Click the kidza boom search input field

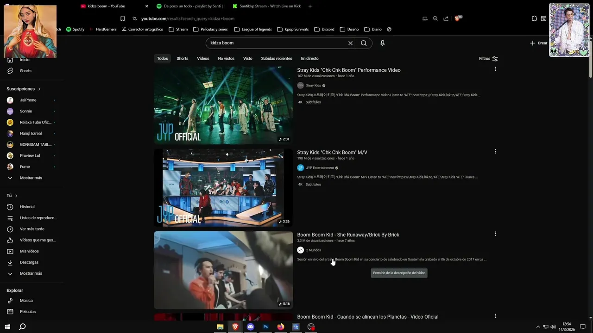click(278, 43)
